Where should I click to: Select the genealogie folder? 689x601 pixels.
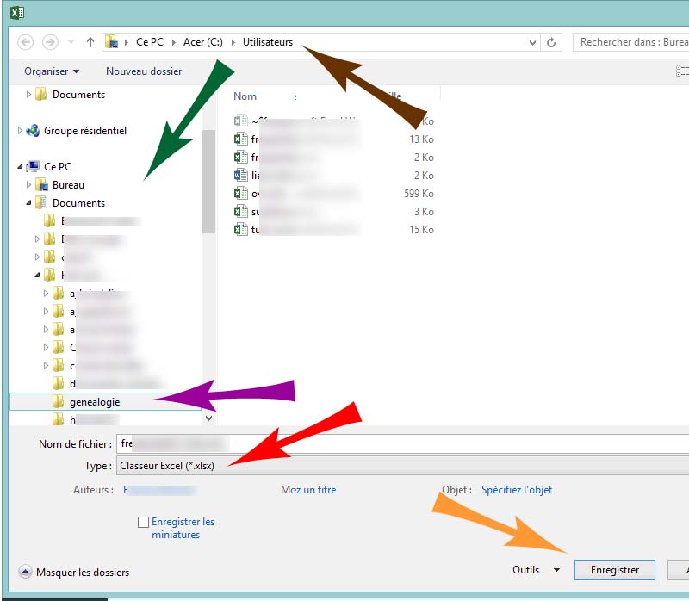point(105,401)
